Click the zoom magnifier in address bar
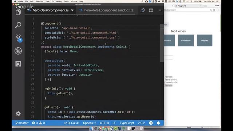The image size is (233, 131). pos(210,10)
